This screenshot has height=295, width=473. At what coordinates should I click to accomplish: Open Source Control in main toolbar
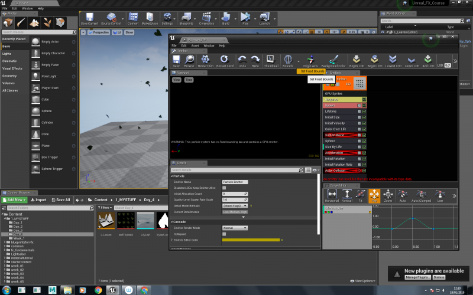111,19
